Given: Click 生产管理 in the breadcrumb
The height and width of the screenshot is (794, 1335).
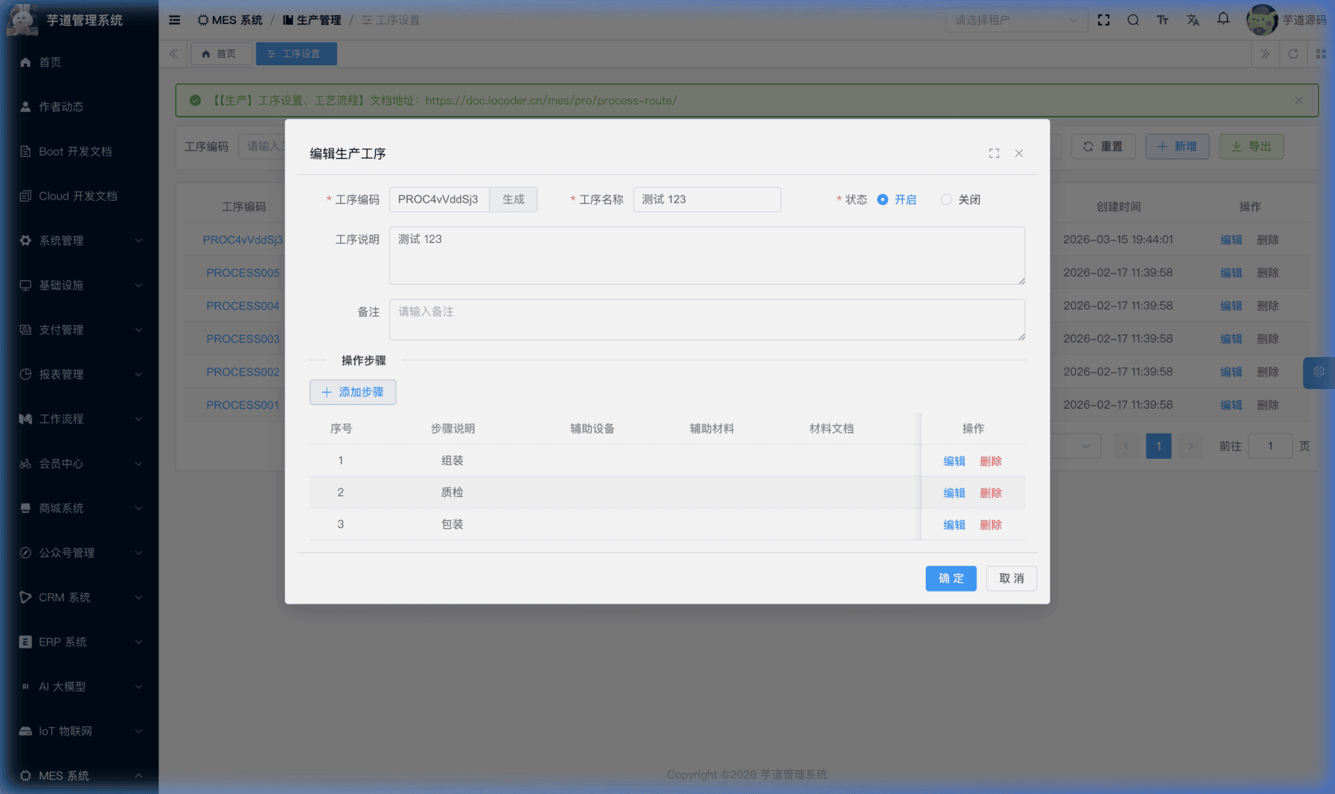Looking at the screenshot, I should click(x=317, y=20).
